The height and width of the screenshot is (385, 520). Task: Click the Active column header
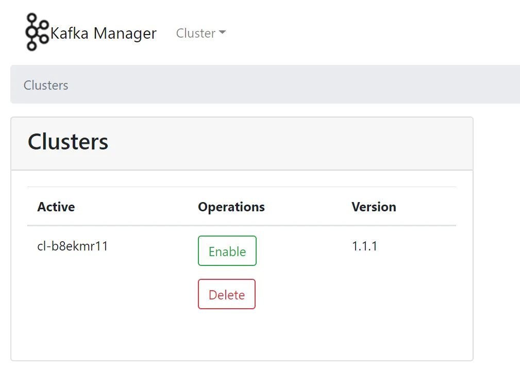pos(56,207)
